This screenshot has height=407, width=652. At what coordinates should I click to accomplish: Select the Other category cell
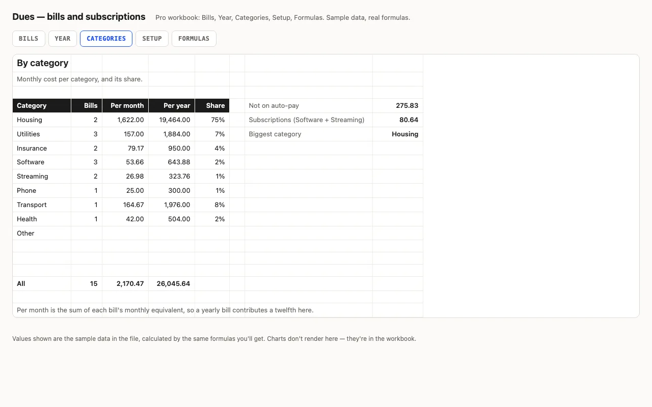[42, 234]
